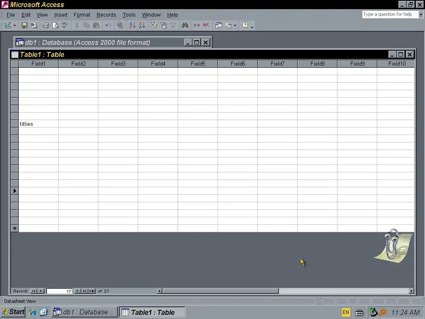
Task: Click the horizontal scrollbar left arrow
Action: [160, 291]
